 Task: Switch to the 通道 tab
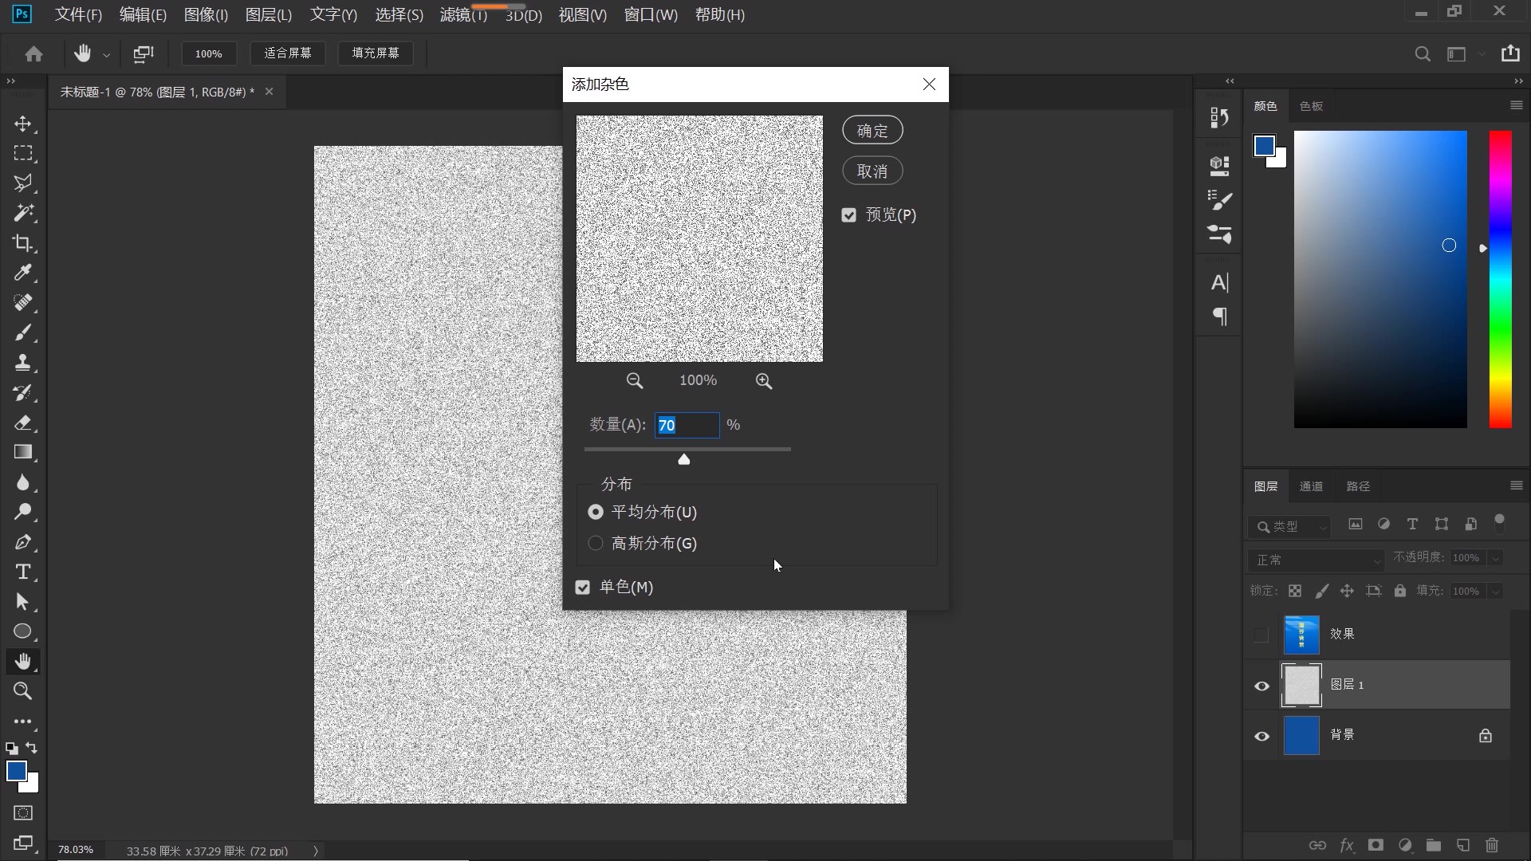1312,486
